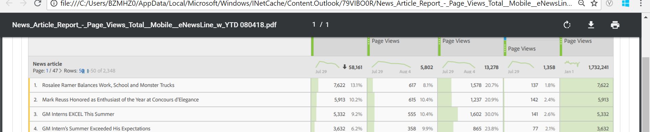Click the 358 value in row 4

pos(412,129)
